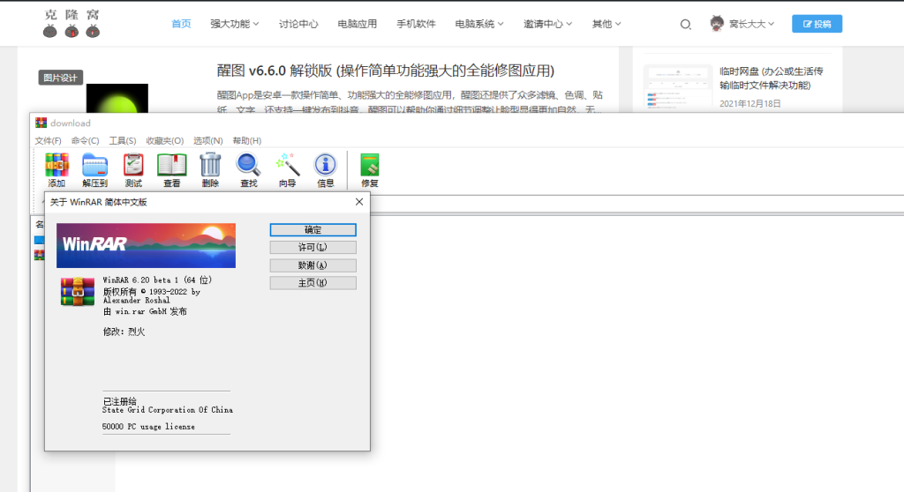Open 电脑应用 navigation link
The width and height of the screenshot is (904, 492).
click(x=357, y=24)
